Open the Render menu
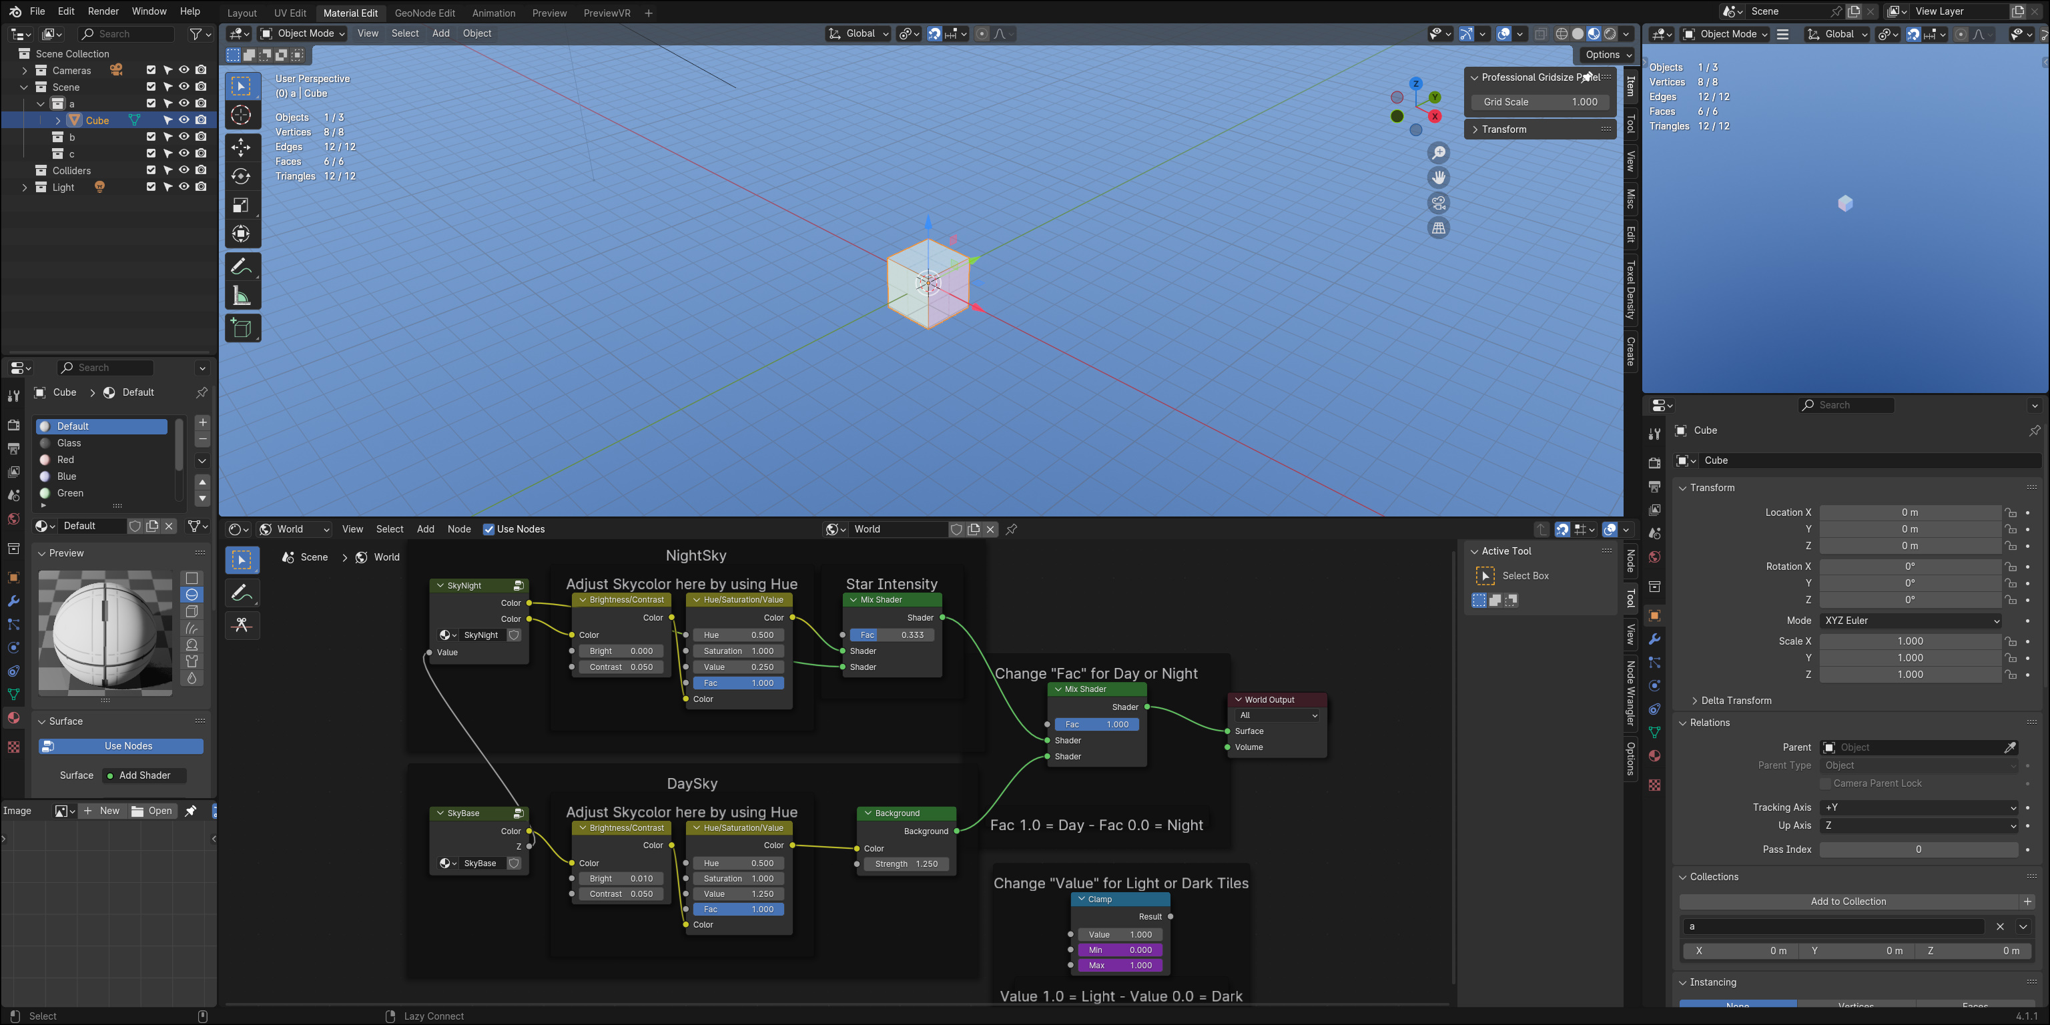Screen dimensions: 2050x1025 click(x=103, y=11)
